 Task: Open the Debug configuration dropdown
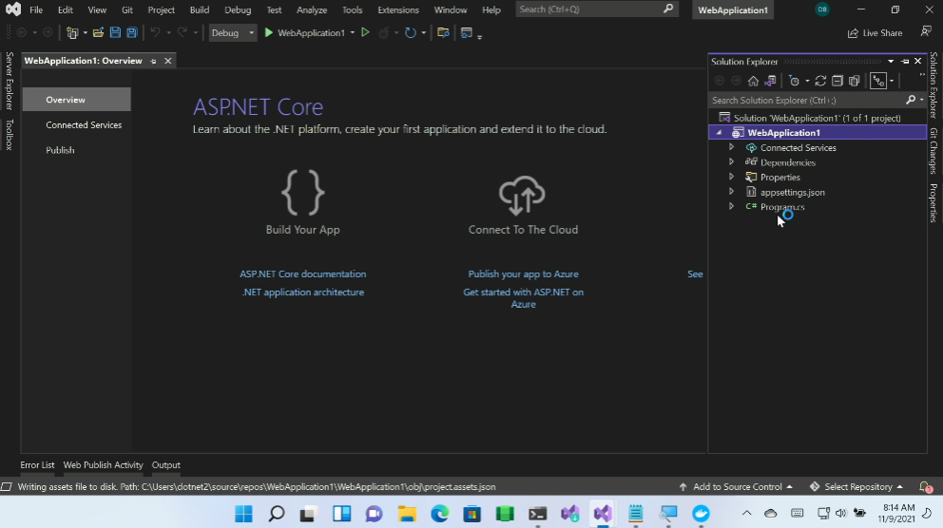(233, 32)
